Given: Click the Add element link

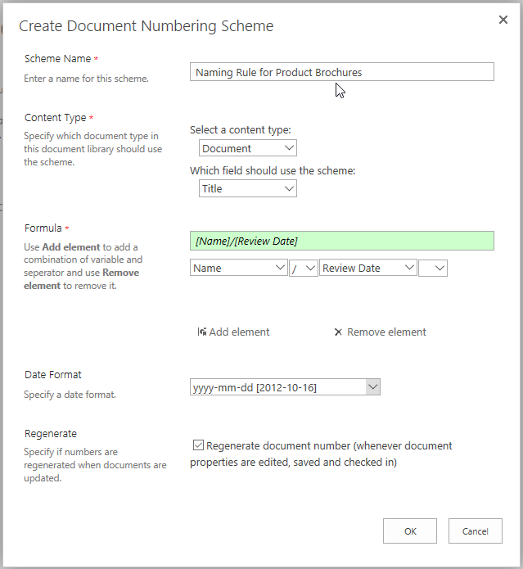Looking at the screenshot, I should (233, 332).
